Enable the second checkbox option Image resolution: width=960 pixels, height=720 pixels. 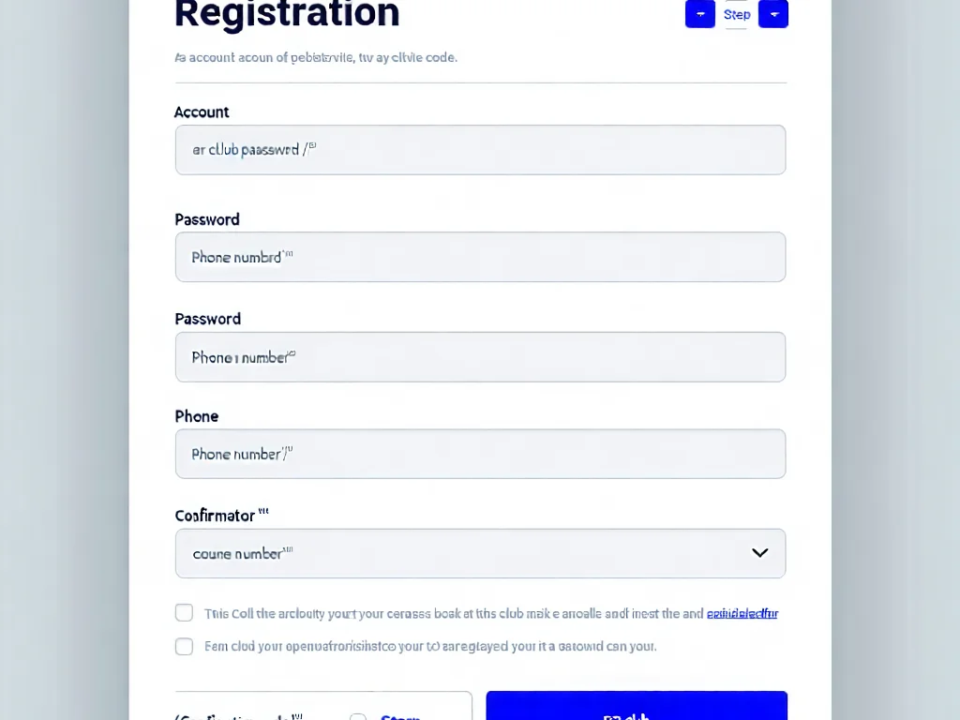coord(185,647)
